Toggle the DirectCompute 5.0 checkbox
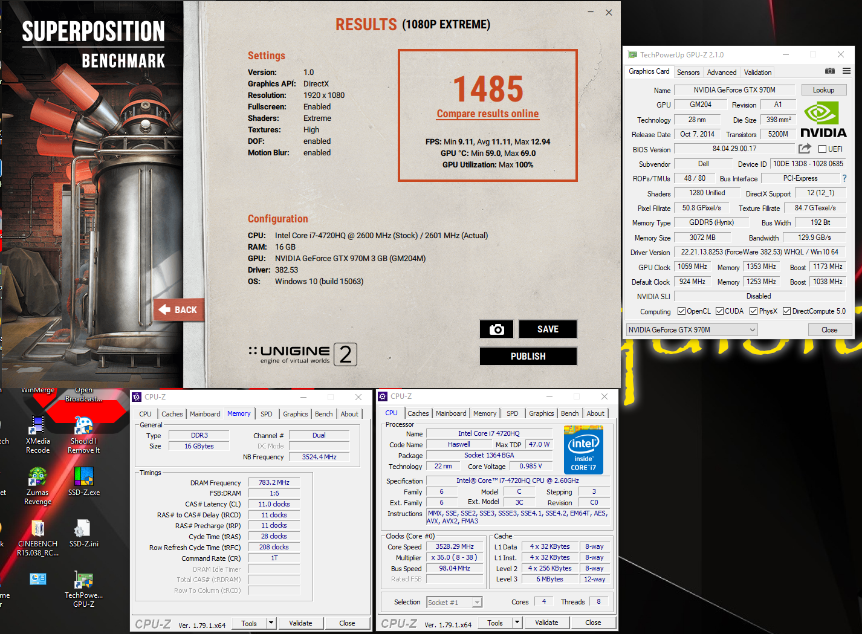862x634 pixels. (786, 311)
